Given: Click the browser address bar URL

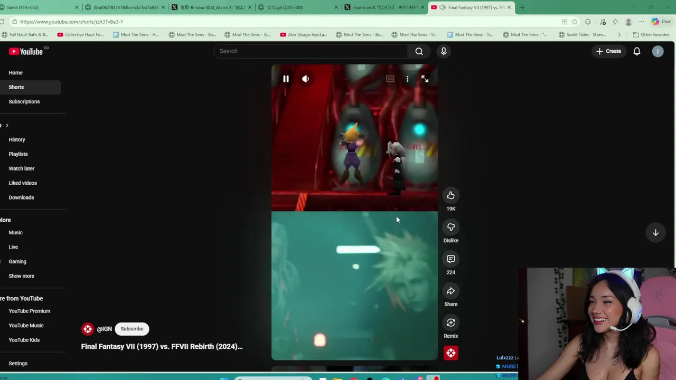Looking at the screenshot, I should tap(72, 22).
